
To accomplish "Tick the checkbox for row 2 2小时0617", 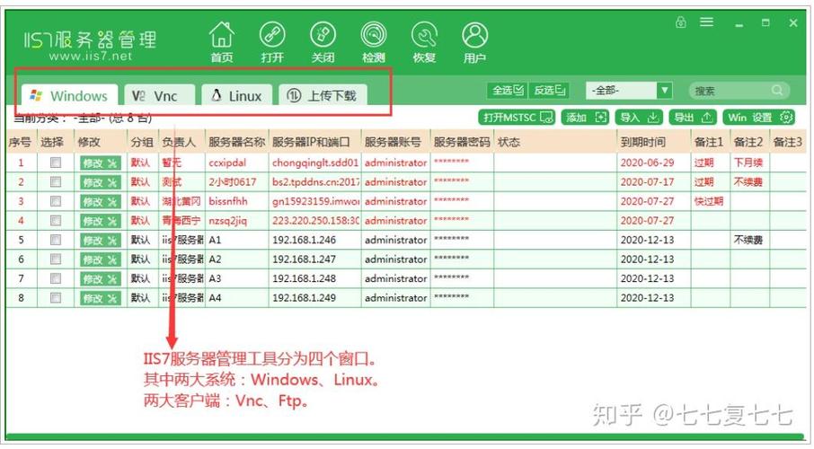I will pyautogui.click(x=56, y=181).
